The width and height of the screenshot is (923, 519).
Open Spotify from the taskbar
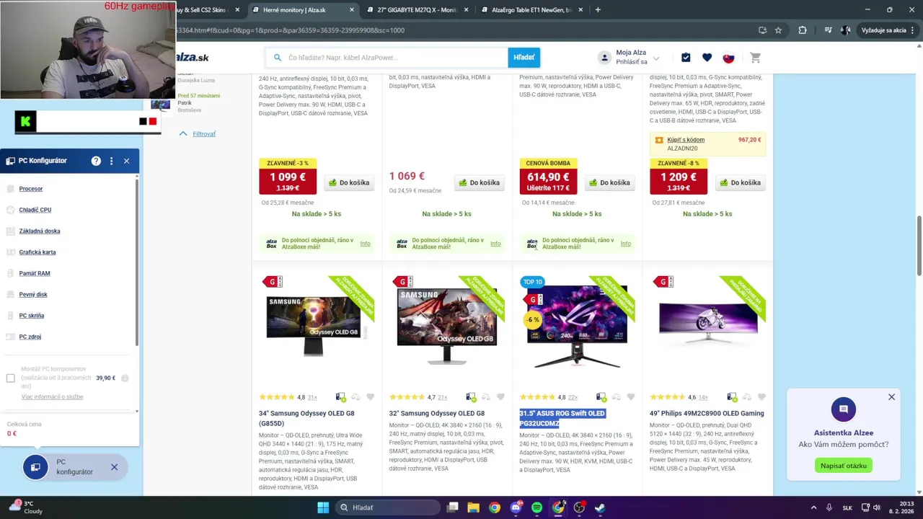[x=536, y=507]
